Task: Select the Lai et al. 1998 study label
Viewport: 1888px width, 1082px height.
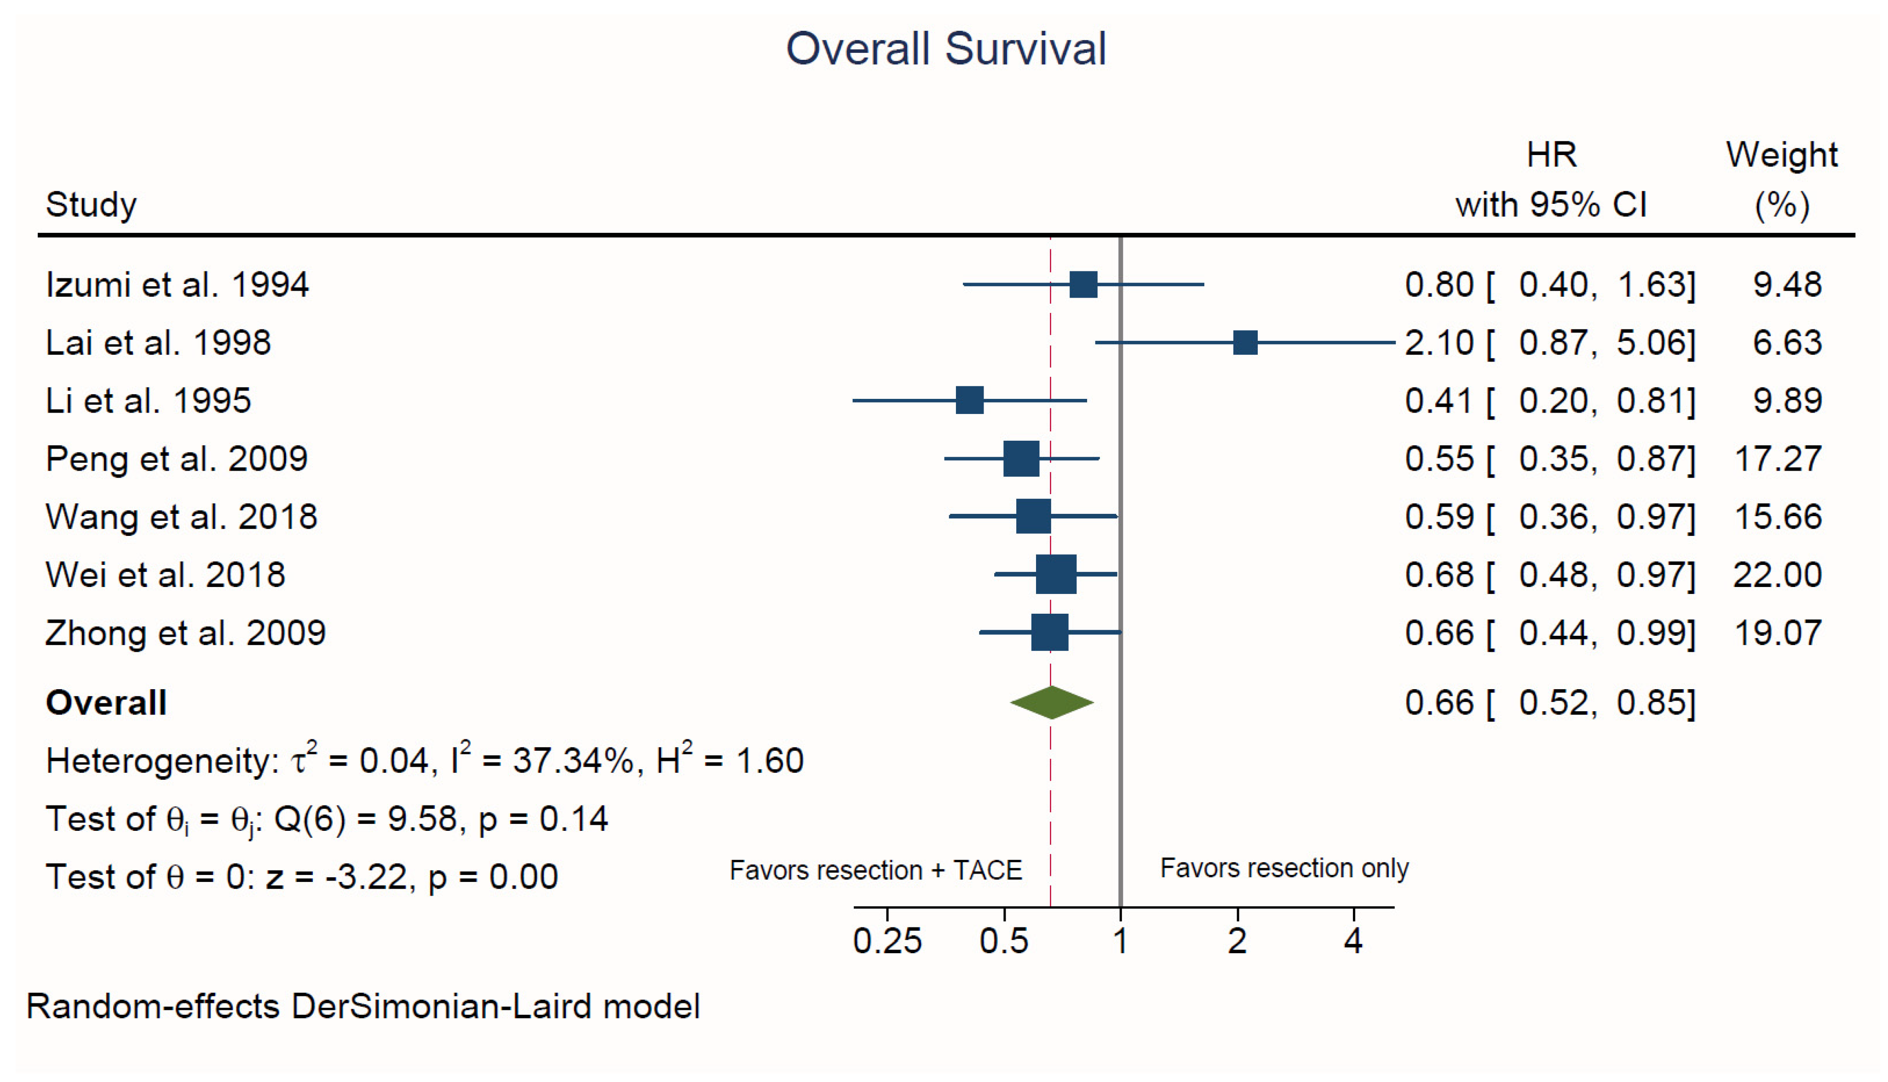Action: [157, 343]
